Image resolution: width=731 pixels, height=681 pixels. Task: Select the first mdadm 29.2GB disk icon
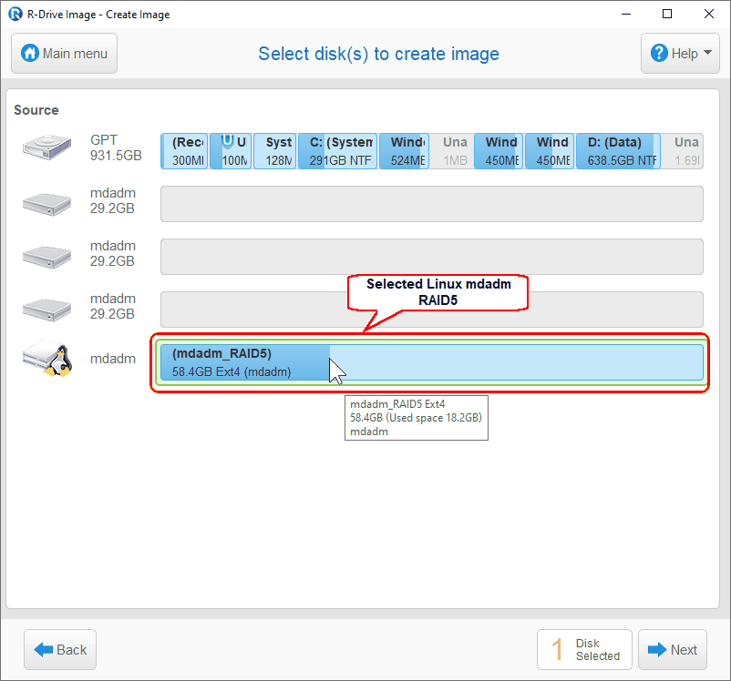46,204
